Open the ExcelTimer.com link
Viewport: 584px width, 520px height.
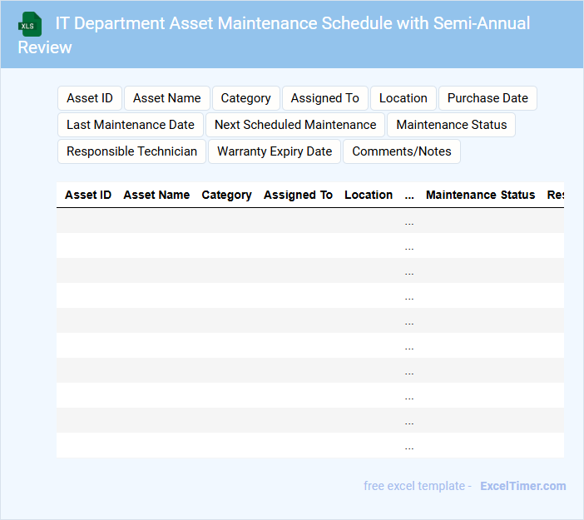pyautogui.click(x=522, y=486)
